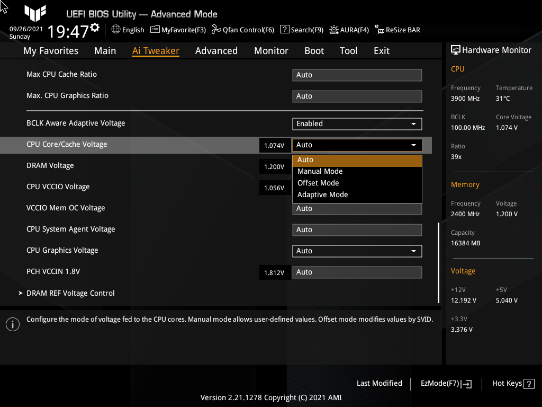This screenshot has width=542, height=407.
Task: Launch Qfan Control via fan icon
Action: tap(215, 30)
